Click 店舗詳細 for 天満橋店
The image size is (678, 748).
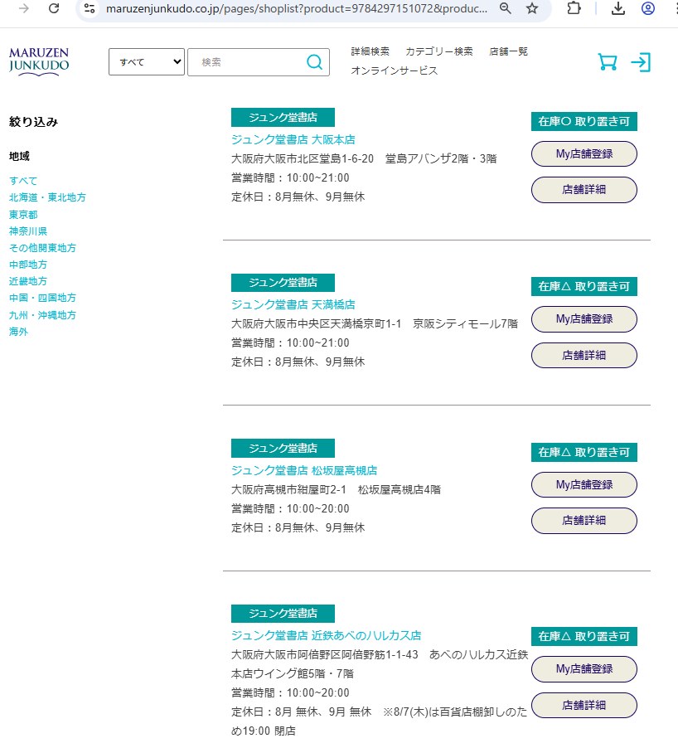point(584,356)
